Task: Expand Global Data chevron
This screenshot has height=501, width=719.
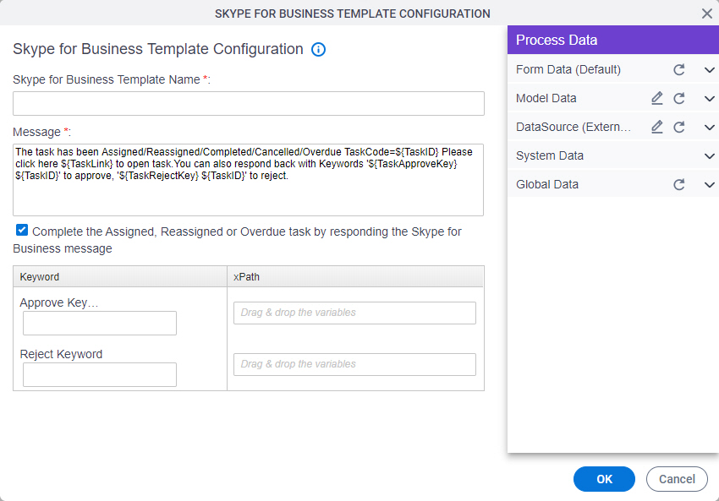Action: coord(709,185)
